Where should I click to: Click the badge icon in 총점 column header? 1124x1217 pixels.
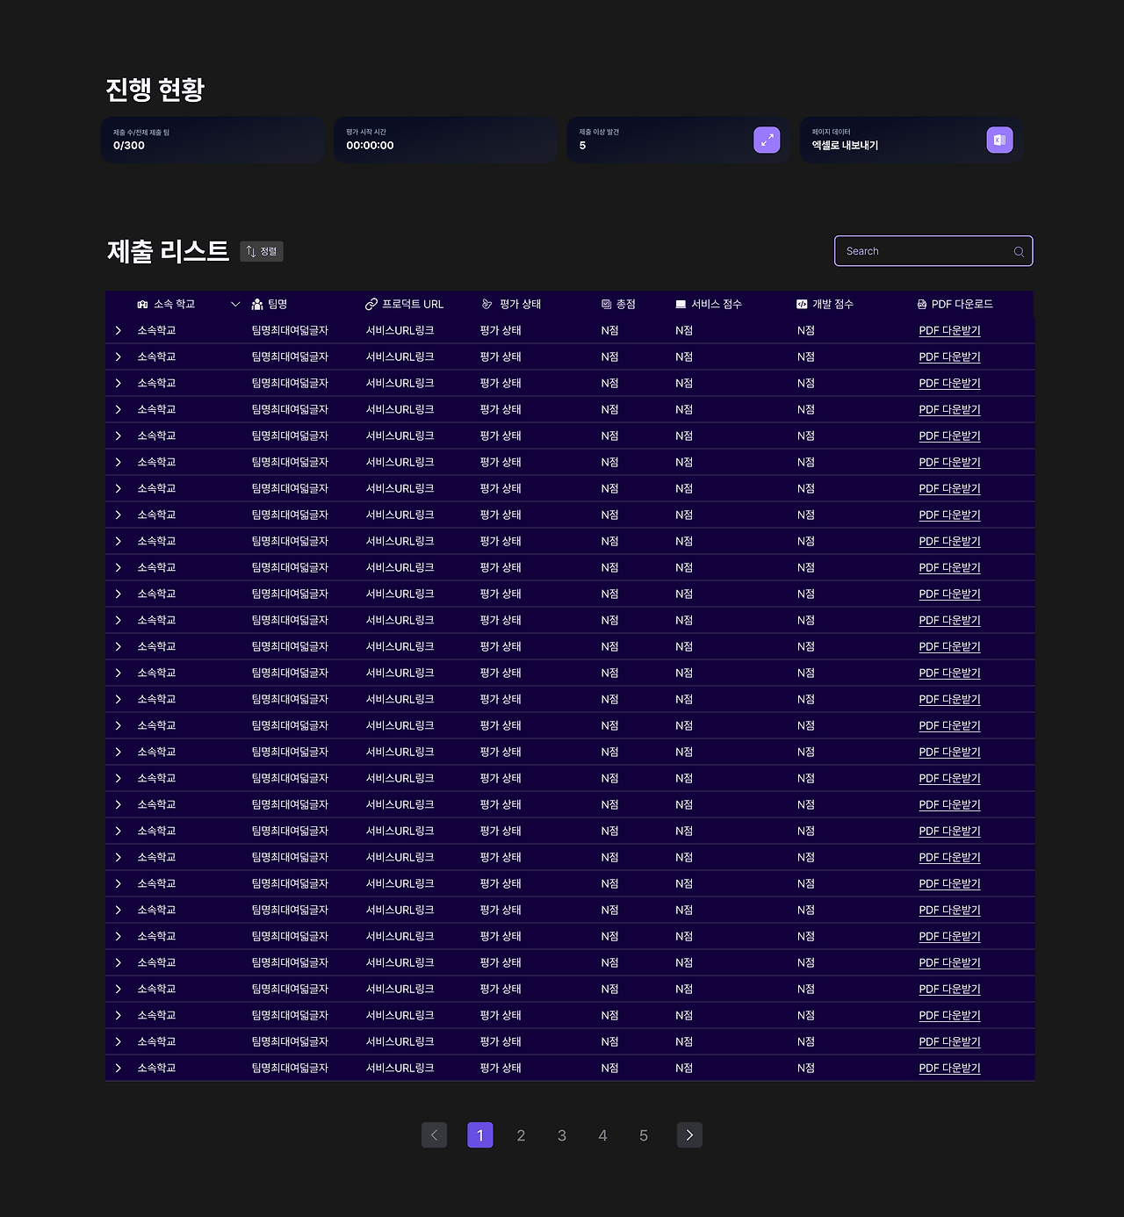tap(605, 304)
